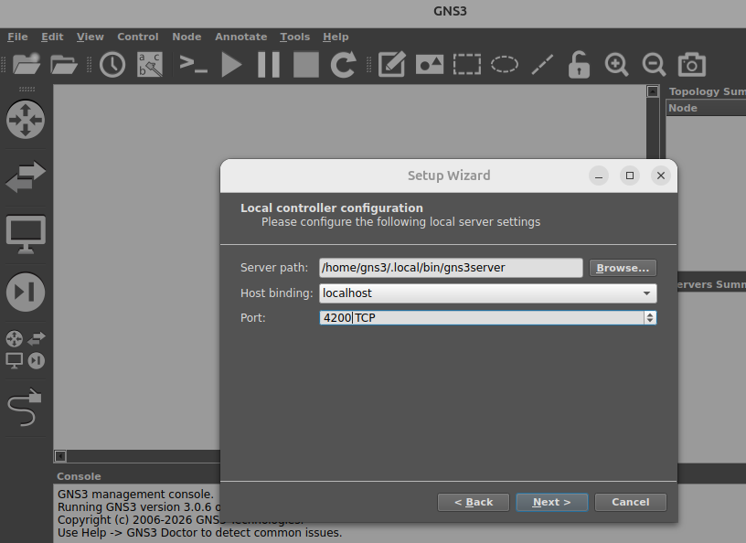Open the Control menu

coord(138,37)
